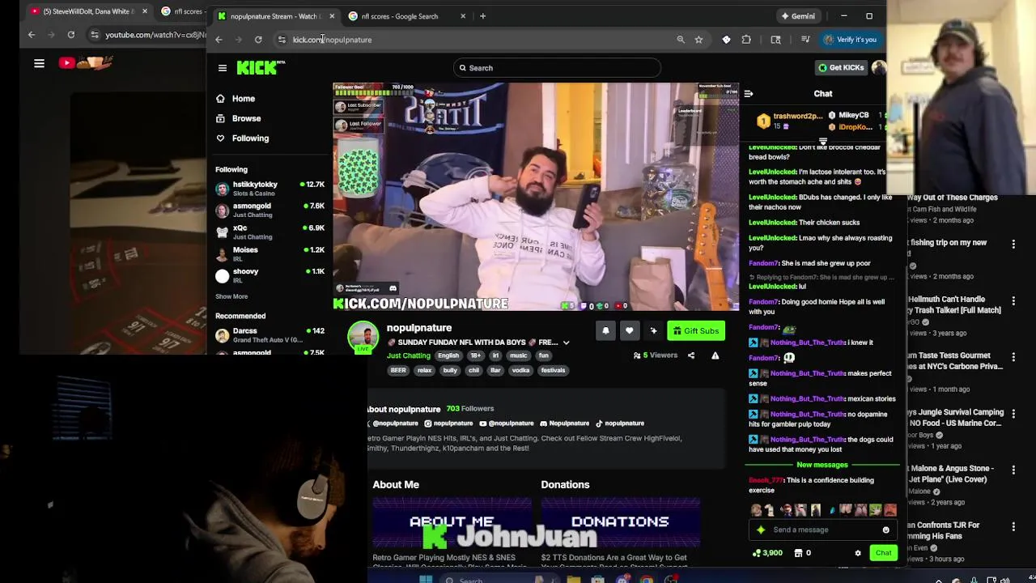Screen dimensions: 1036x583
Task: Open chat settings gear icon
Action: (858, 553)
